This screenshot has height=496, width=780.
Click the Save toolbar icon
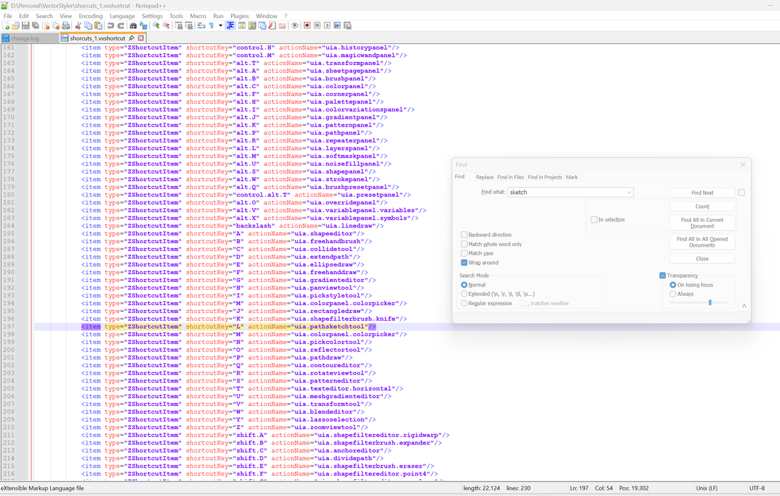25,25
